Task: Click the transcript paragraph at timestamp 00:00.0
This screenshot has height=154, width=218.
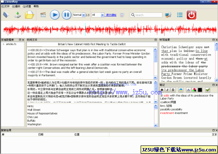Action: click(x=89, y=55)
